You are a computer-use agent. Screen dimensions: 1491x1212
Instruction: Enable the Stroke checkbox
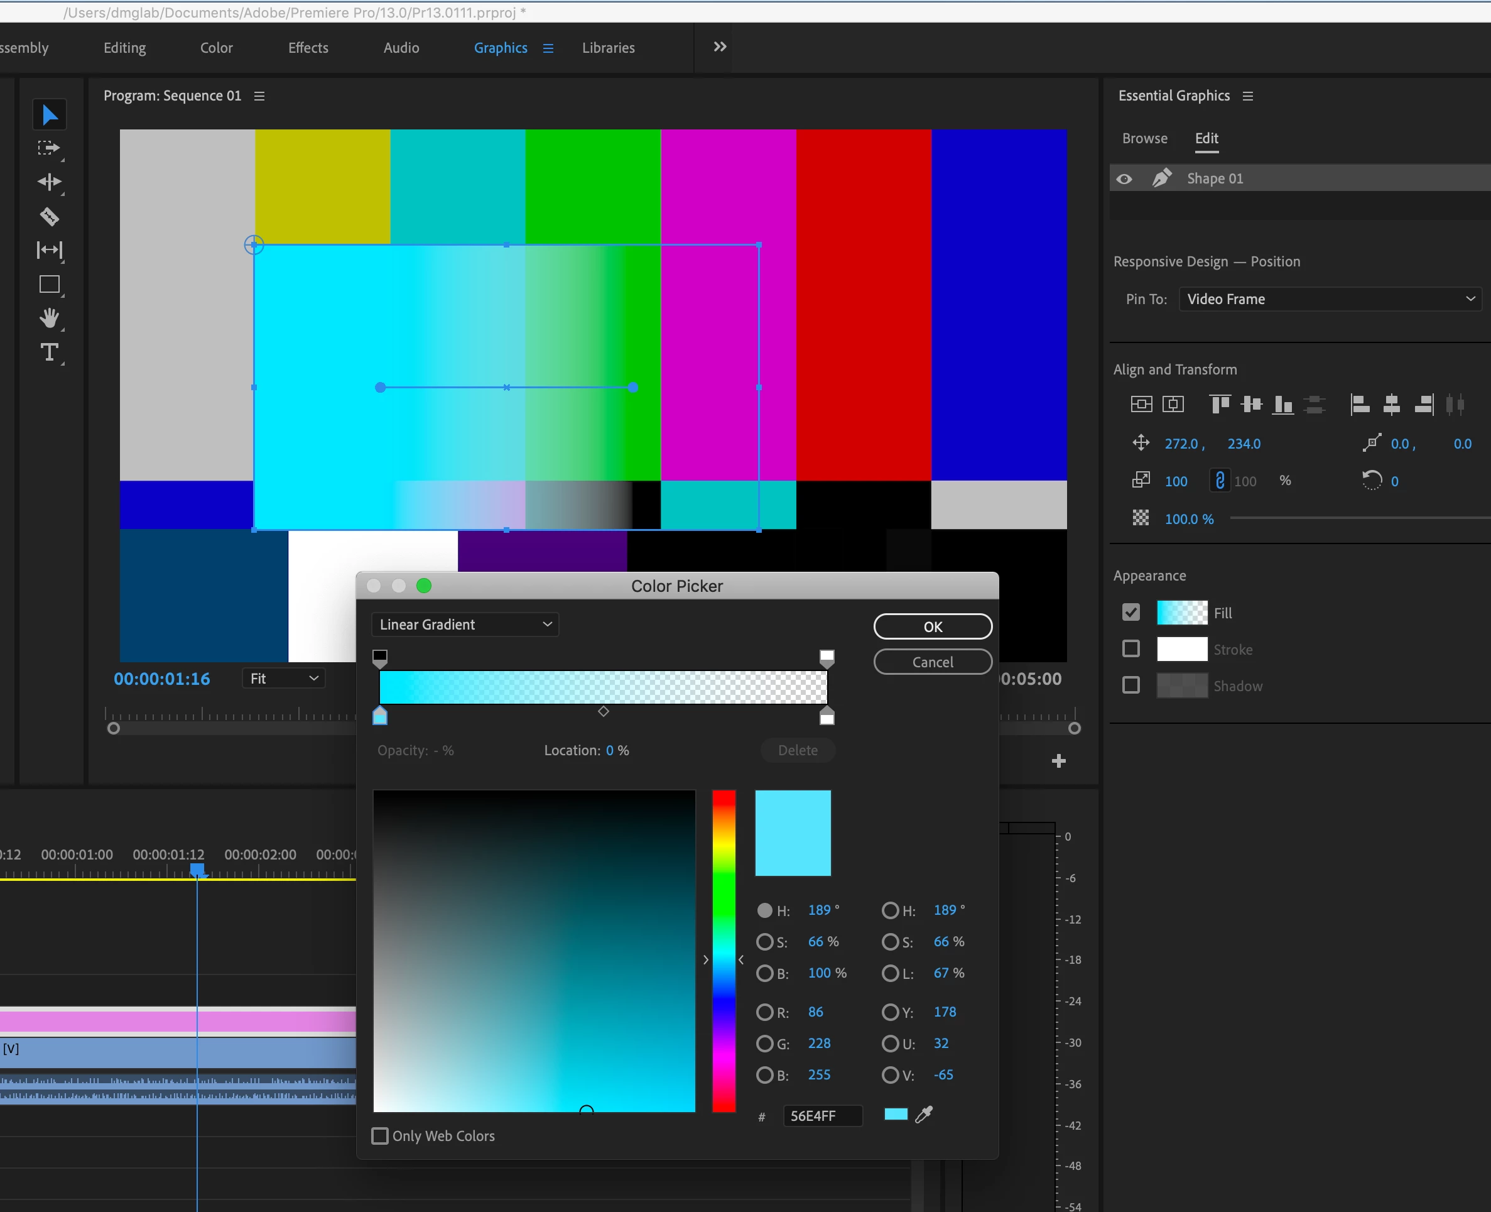(1131, 649)
